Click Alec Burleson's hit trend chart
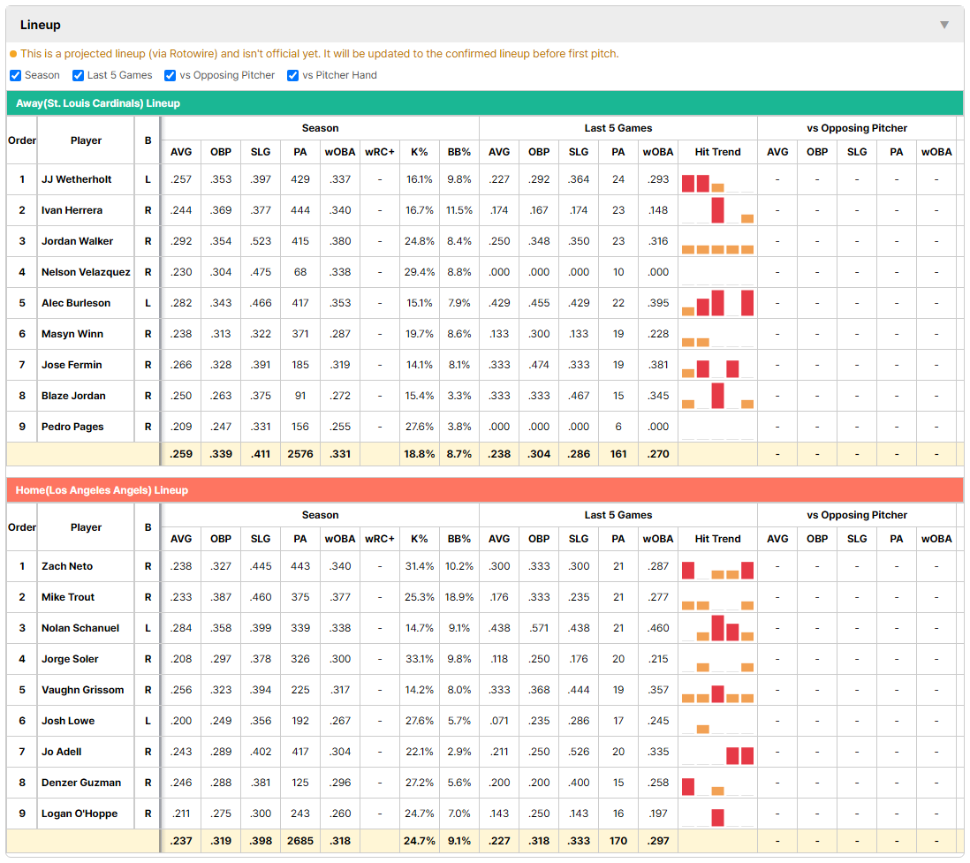The height and width of the screenshot is (863, 970). click(x=717, y=303)
